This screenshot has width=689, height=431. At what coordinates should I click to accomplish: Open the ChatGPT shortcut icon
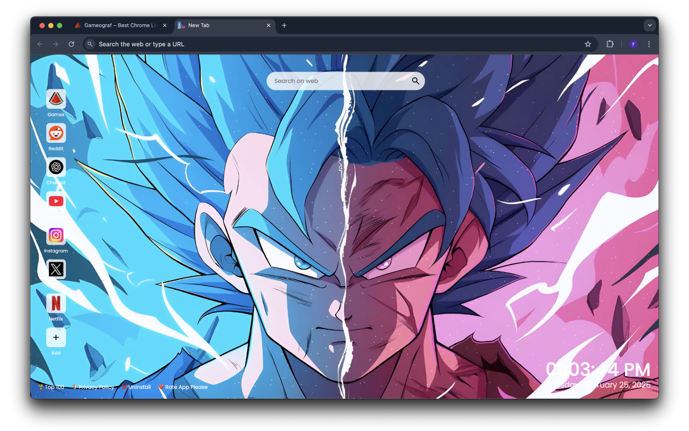pyautogui.click(x=56, y=167)
